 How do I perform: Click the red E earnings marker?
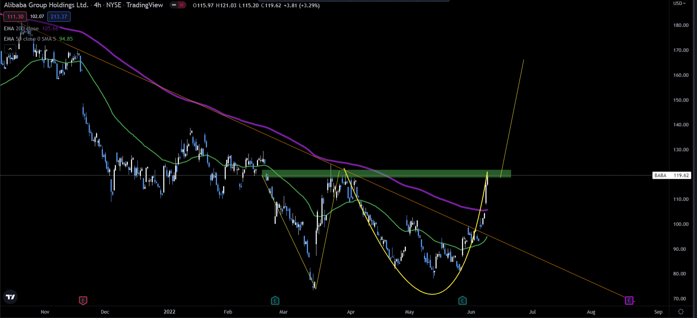pyautogui.click(x=83, y=300)
